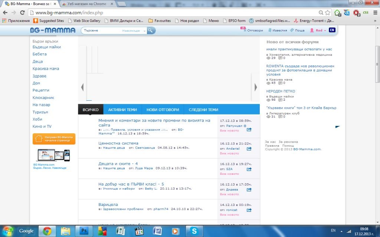Image resolution: width=380 pixels, height=237 pixels.
Task: Expand the Навсякъде search scope dropdown
Action: tap(134, 30)
